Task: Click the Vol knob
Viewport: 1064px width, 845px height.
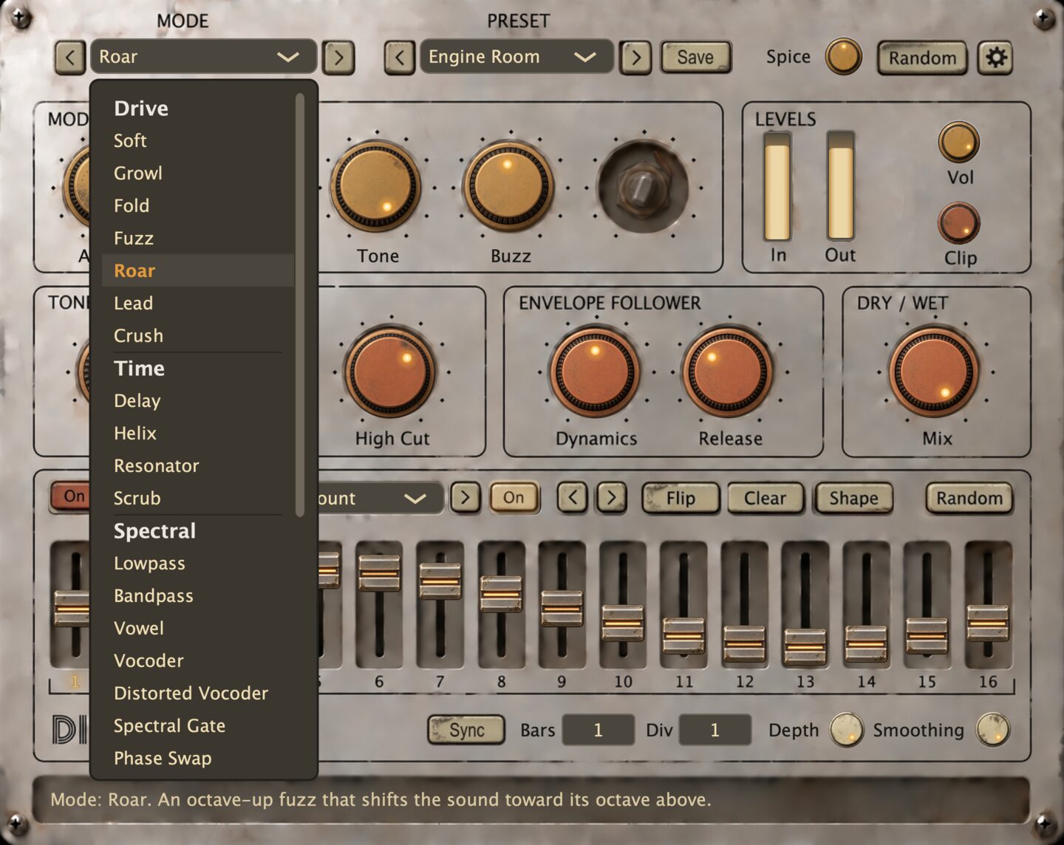Action: [959, 142]
